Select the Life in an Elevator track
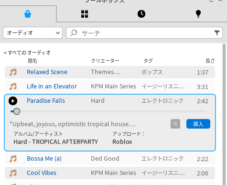This screenshot has height=185, width=227. pos(52,87)
